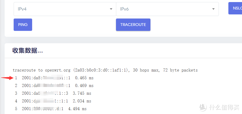Click the 收集数据 heading

point(28,51)
